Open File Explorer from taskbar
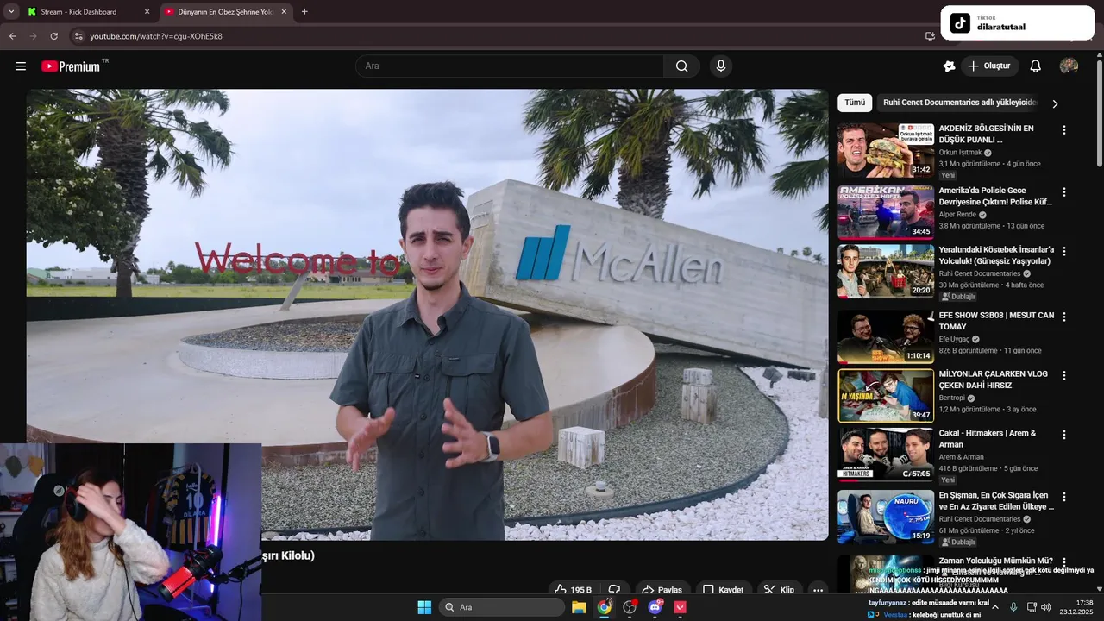The image size is (1104, 621). (x=579, y=607)
